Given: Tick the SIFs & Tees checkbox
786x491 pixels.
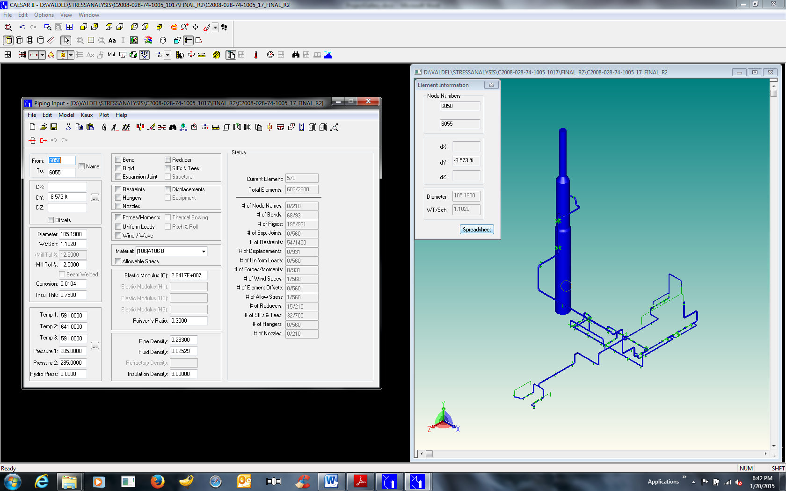Looking at the screenshot, I should tap(168, 168).
